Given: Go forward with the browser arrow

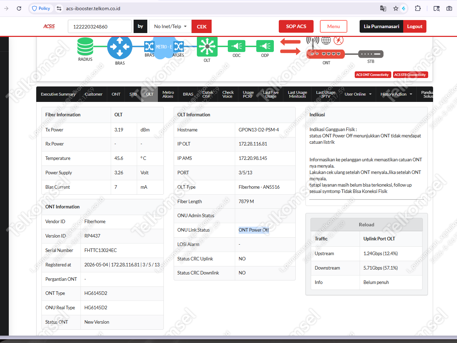Looking at the screenshot, I should point(6,8).
